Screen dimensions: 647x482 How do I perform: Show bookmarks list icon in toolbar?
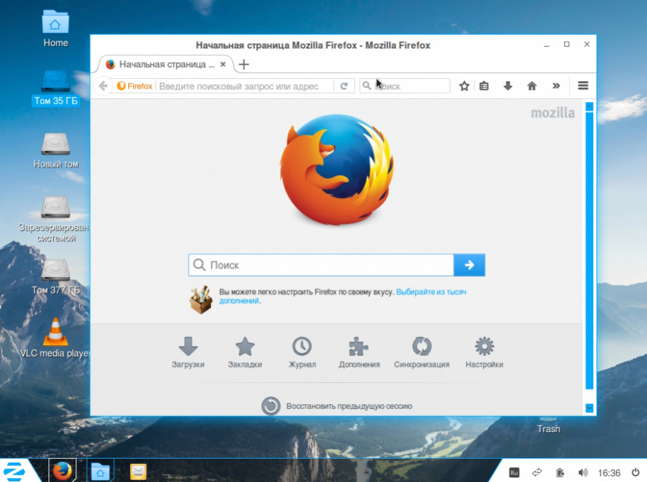pyautogui.click(x=484, y=86)
